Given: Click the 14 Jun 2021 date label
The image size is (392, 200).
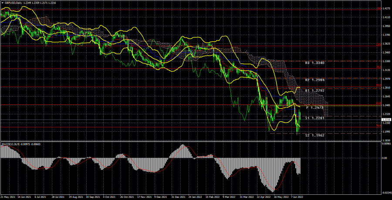Looking at the screenshot, I should (25, 197).
